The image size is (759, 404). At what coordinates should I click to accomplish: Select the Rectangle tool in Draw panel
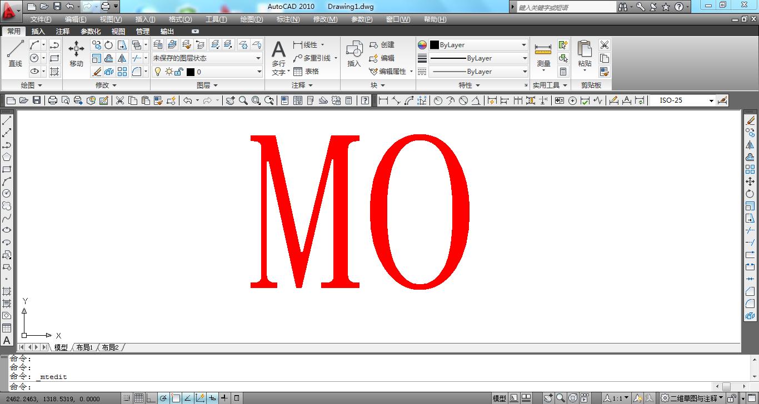[54, 58]
